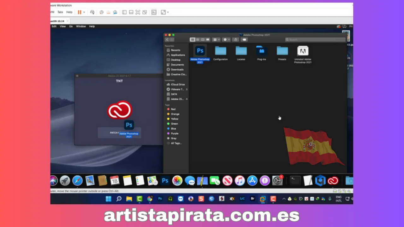Open Photoshop from the macOS Dock

click(165, 181)
